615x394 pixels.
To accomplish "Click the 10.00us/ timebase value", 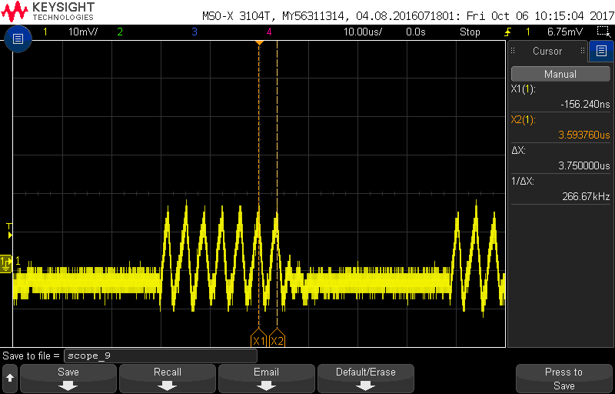I will [x=363, y=32].
